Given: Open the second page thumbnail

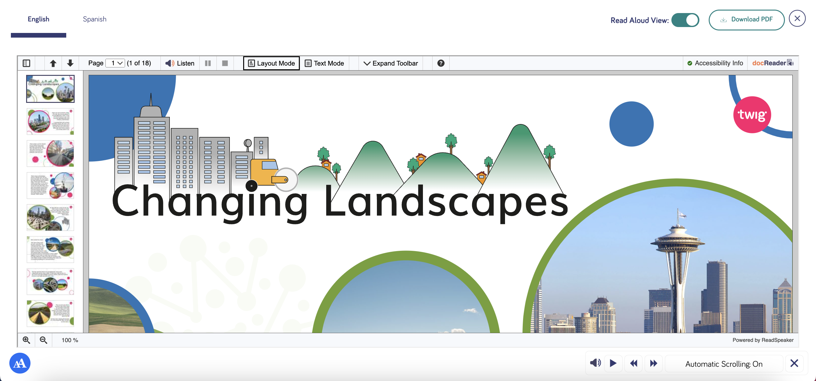Looking at the screenshot, I should [x=50, y=122].
